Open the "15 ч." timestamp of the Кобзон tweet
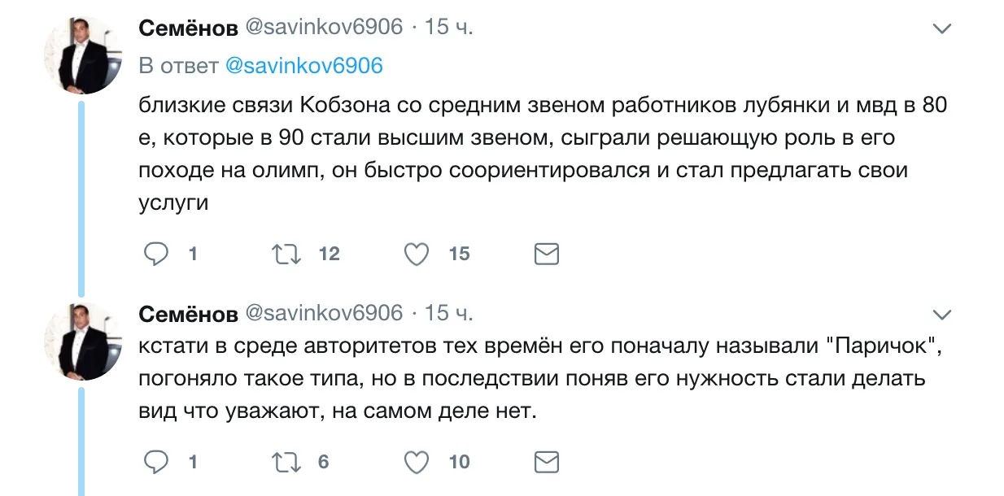The height and width of the screenshot is (496, 1004). [449, 28]
